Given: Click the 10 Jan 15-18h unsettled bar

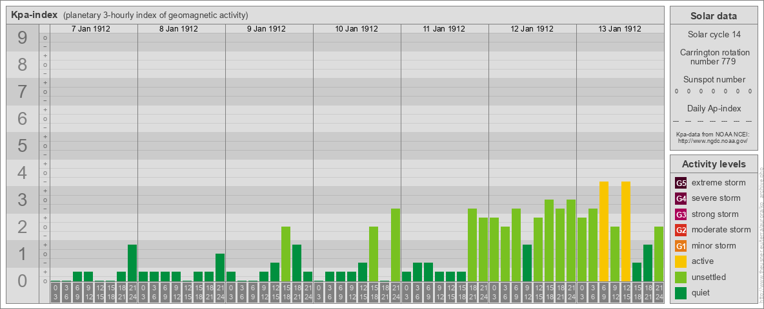Looking at the screenshot, I should (x=373, y=254).
